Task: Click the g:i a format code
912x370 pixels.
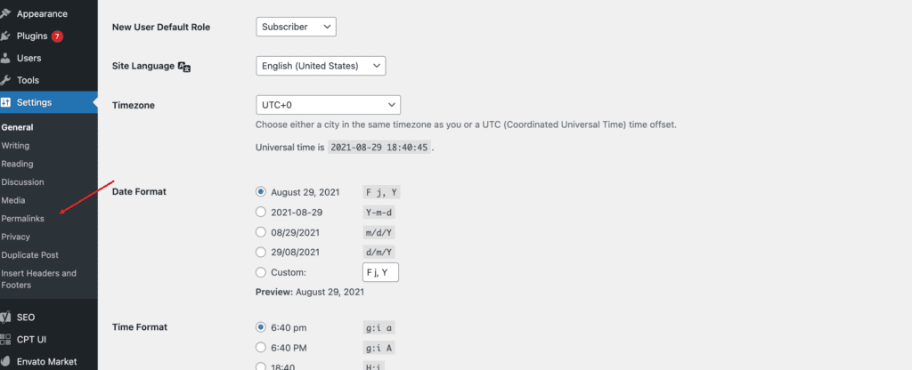Action: pos(379,327)
